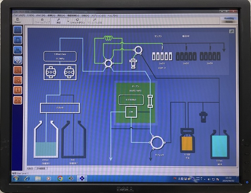This screenshot has height=193, width=251.
Task: Select the container icon second in sidebar
Action: (x=18, y=40)
